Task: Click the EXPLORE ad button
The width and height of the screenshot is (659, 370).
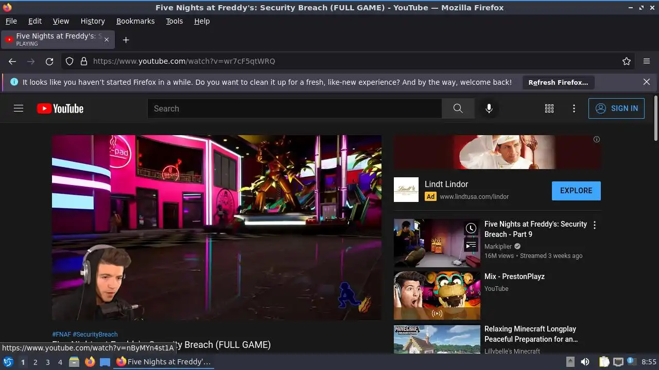Action: (576, 191)
